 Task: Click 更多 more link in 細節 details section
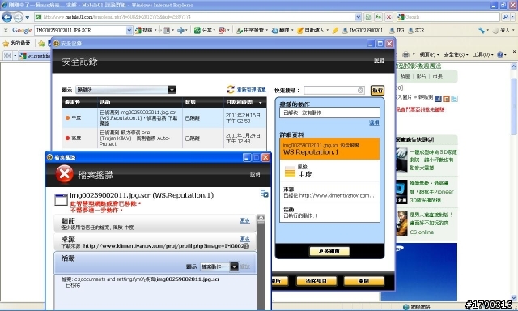point(244,220)
